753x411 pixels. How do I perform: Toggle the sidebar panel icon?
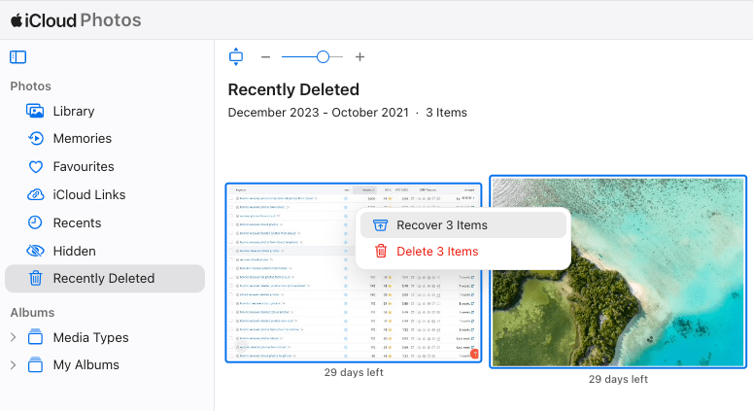18,57
